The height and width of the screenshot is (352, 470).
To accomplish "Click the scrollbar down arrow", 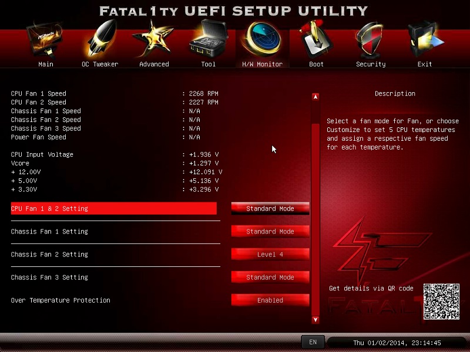I will coord(315,319).
